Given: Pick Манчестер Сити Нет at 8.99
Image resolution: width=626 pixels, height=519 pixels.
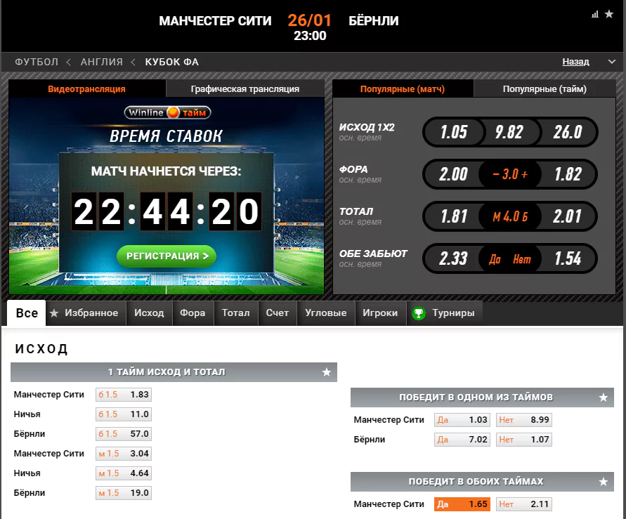Looking at the screenshot, I should (524, 420).
